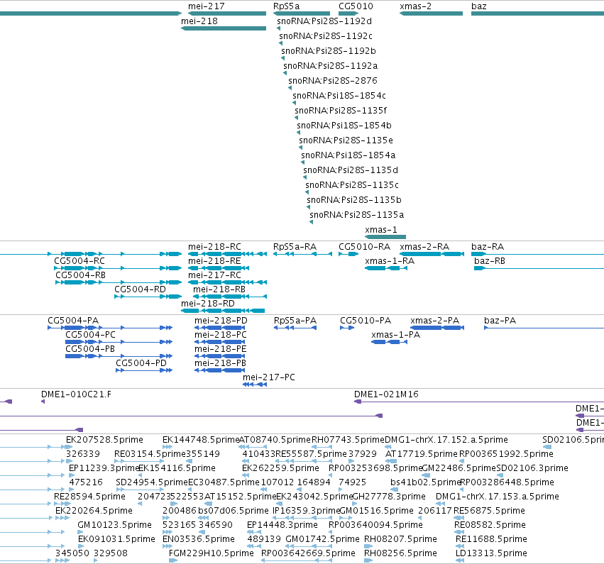Select the mei-218-PE protein label

coord(220,349)
